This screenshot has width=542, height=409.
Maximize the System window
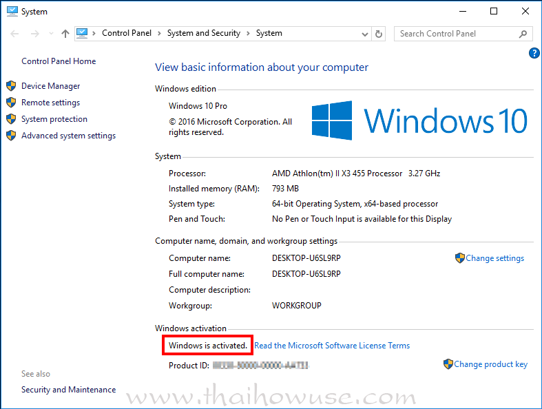(494, 12)
